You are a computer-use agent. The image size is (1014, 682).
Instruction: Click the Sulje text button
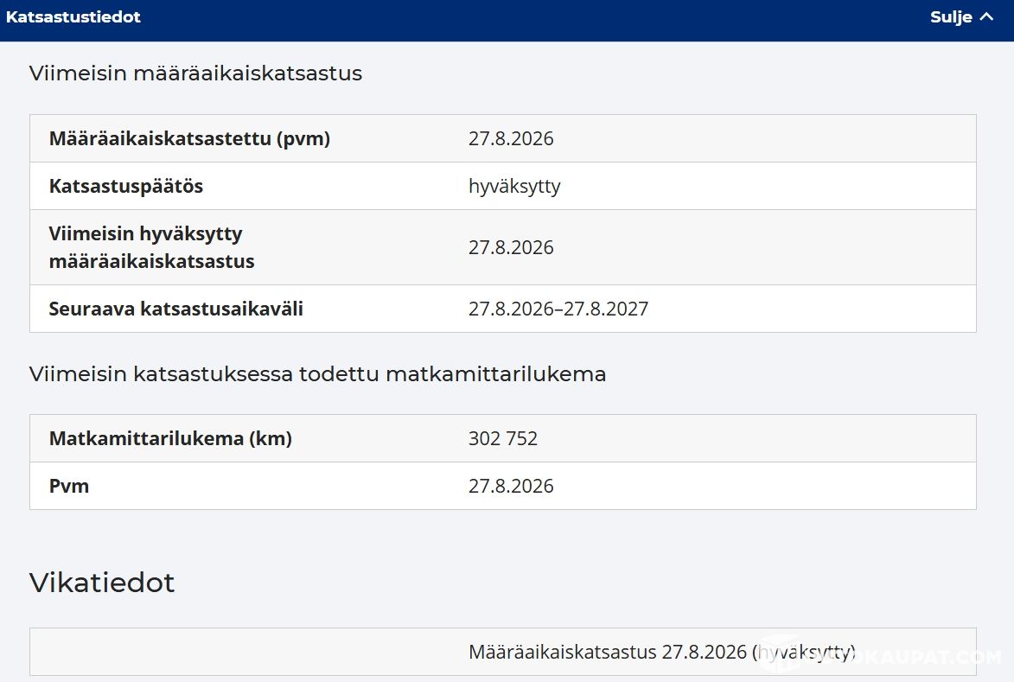951,17
